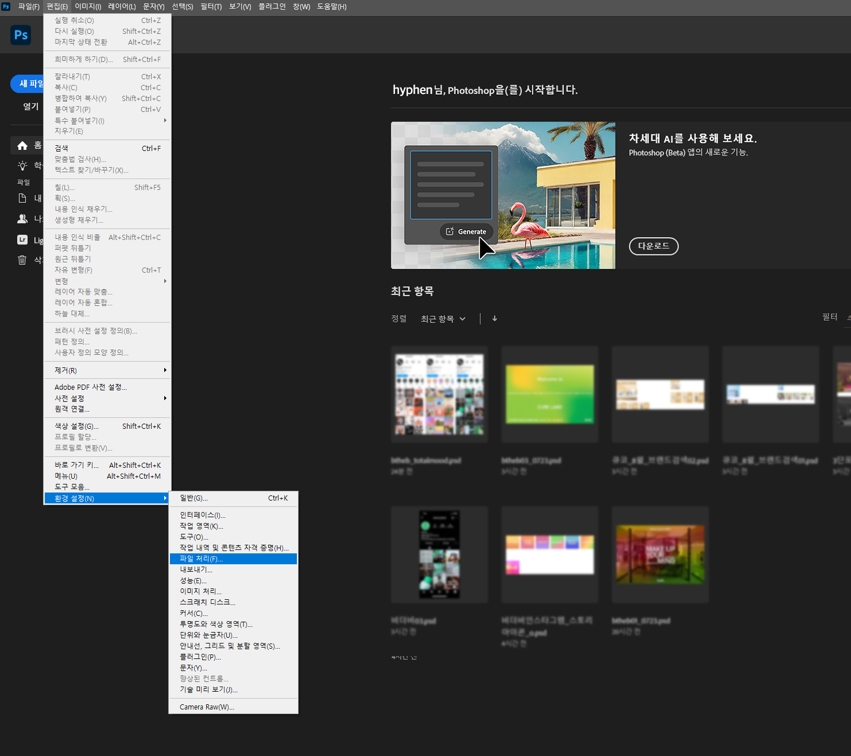Choose 플러그인(P)... preferences item

tap(233, 657)
